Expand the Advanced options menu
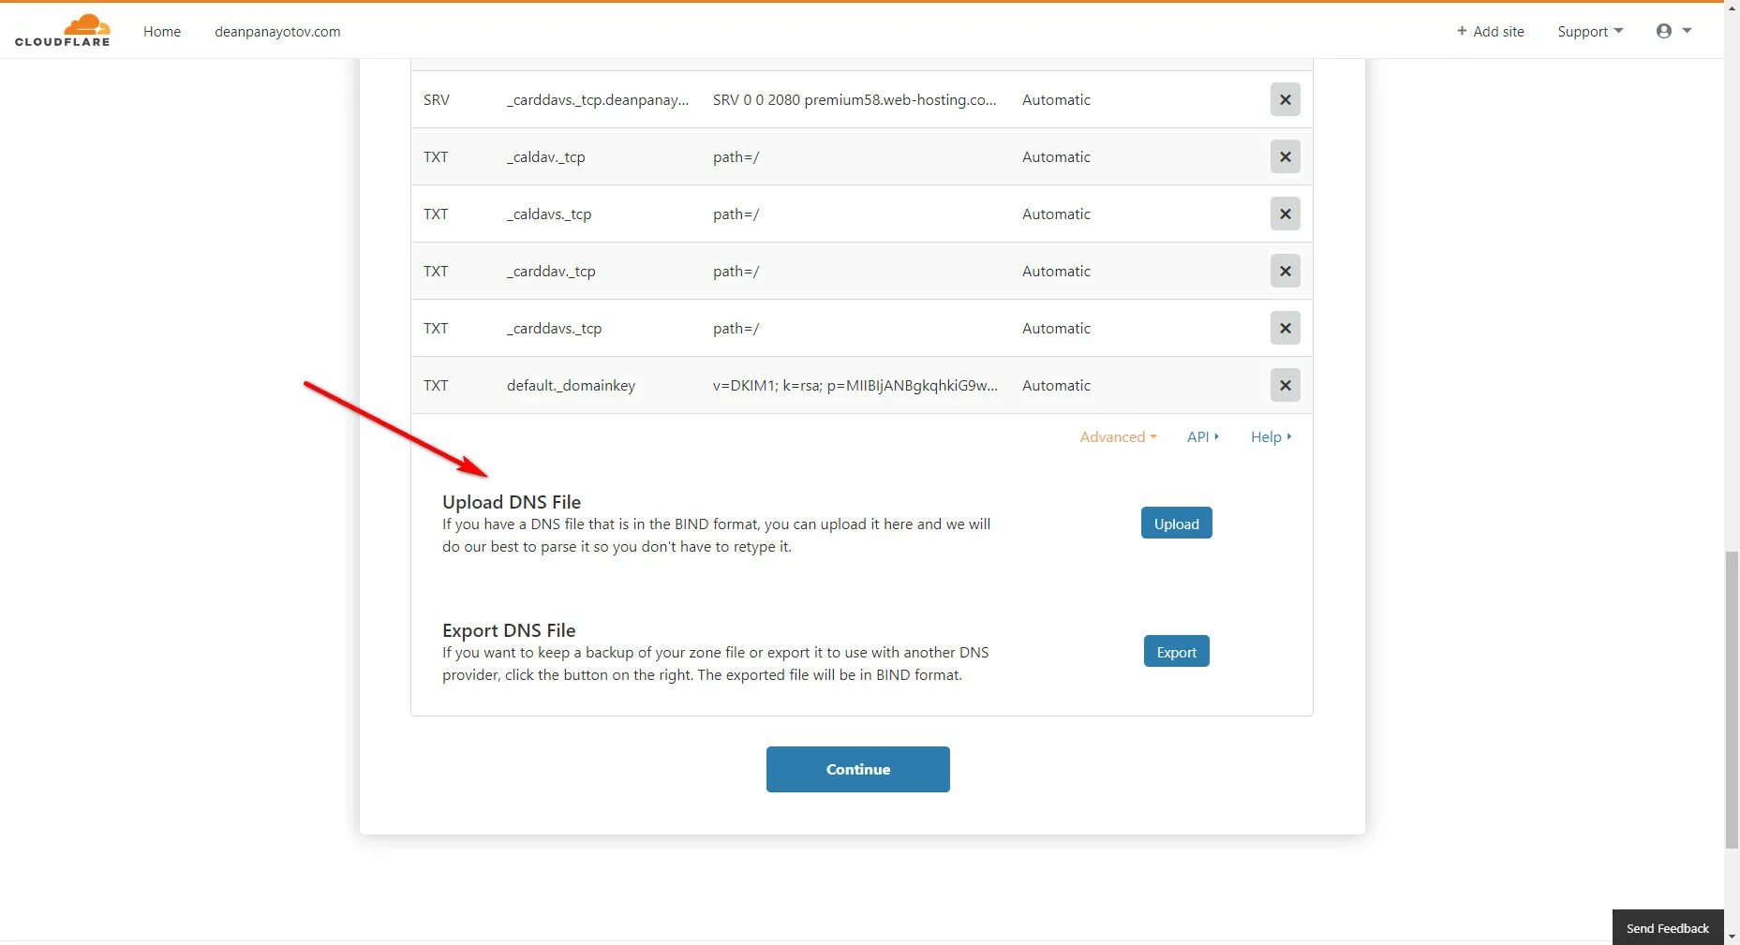Image resolution: width=1740 pixels, height=945 pixels. pyautogui.click(x=1118, y=436)
